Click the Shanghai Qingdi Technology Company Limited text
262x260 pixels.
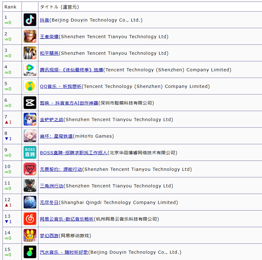tap(118, 202)
